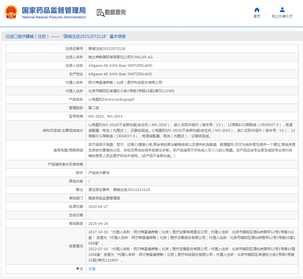Screen dimensions: 303x279
Task: Click the person icon above 网上办事大厅
Action: tap(282, 10)
